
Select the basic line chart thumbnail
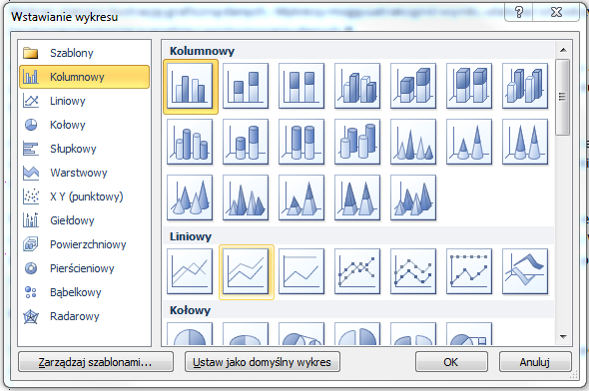click(190, 271)
